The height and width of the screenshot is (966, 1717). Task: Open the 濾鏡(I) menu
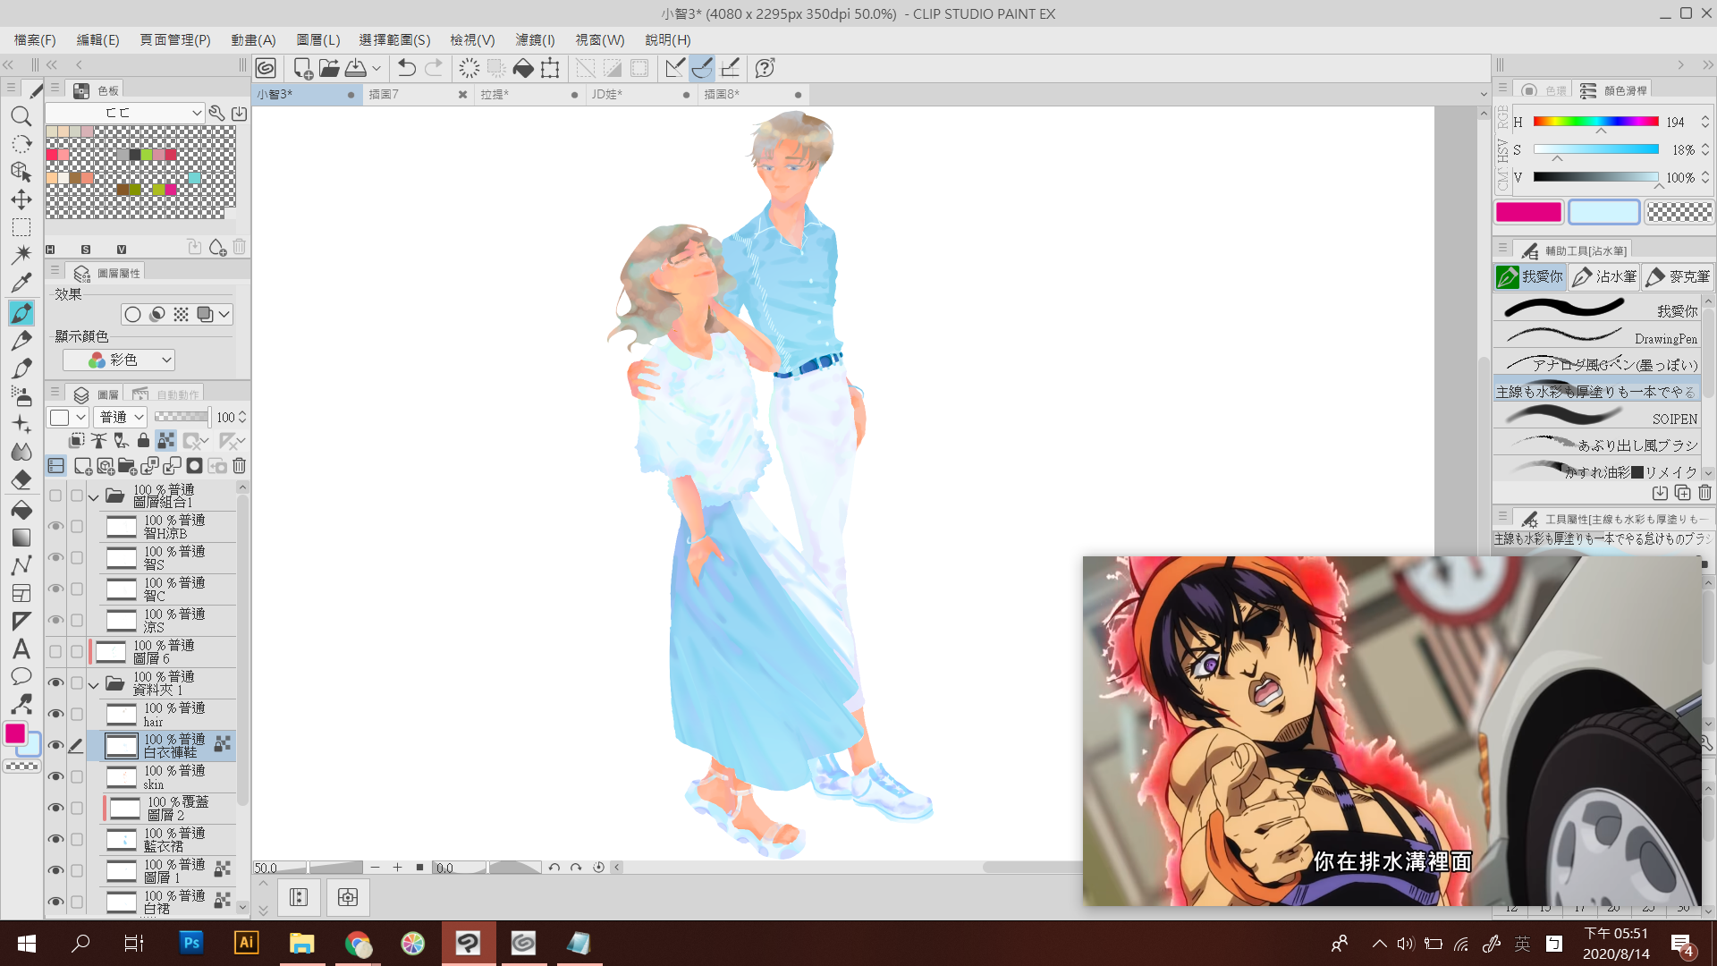click(535, 40)
